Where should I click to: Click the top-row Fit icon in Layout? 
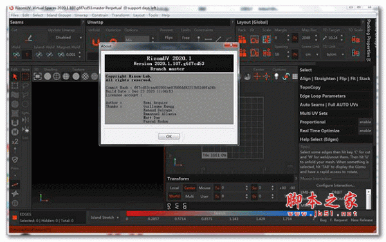point(255,39)
